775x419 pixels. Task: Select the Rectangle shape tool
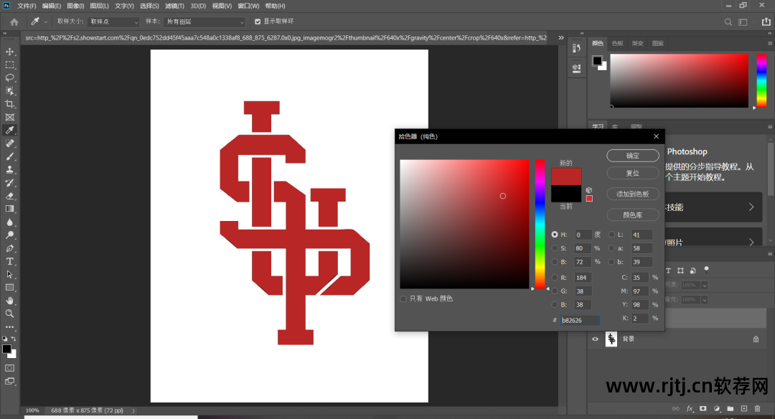(9, 288)
